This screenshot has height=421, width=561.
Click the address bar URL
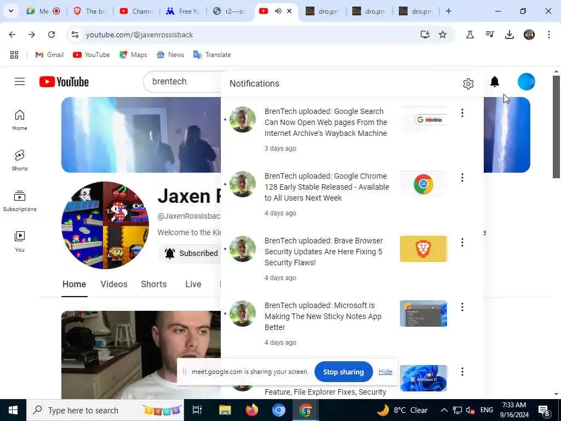(x=139, y=35)
